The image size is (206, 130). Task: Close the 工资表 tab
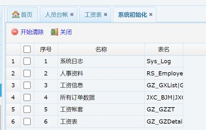pos(106,15)
